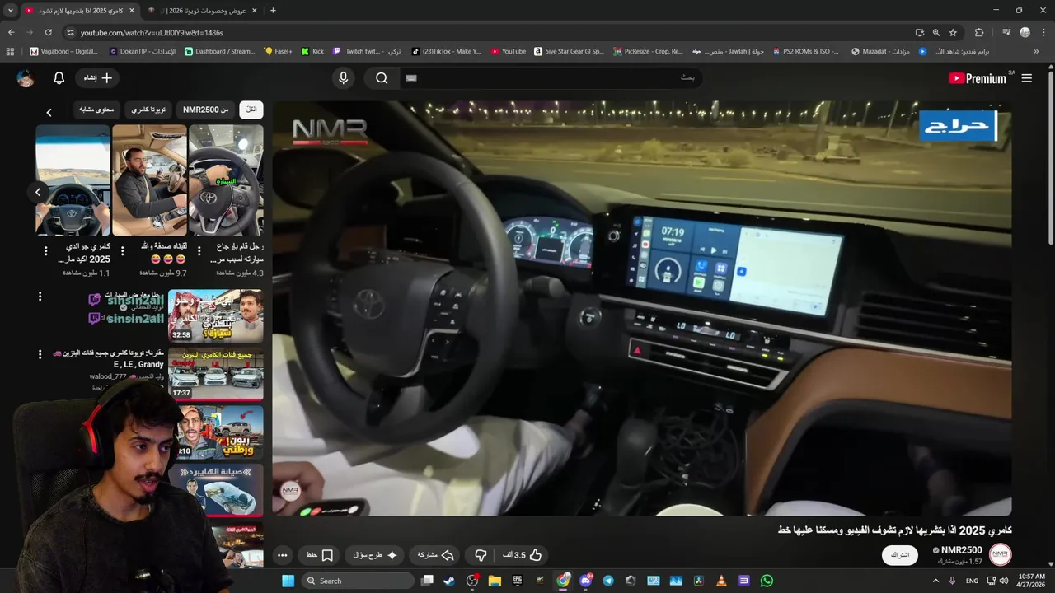
Task: Open the 'صيانة الهايبرد' suggested video
Action: click(216, 491)
